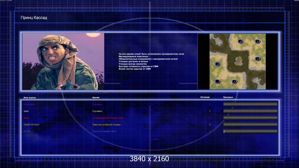Click the line Маскирующиеся повстанцы
Image resolution: width=299 pixels, height=168 pixels.
click(x=134, y=57)
